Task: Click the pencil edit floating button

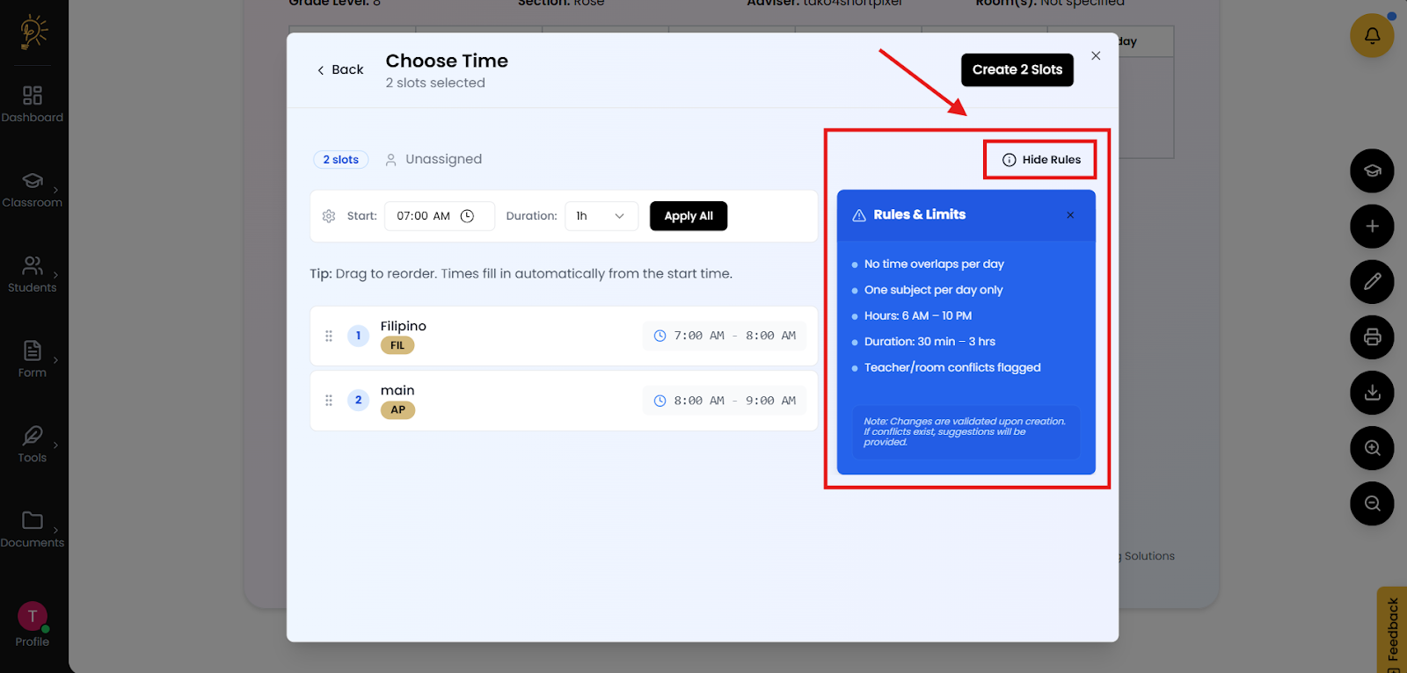Action: pyautogui.click(x=1372, y=282)
